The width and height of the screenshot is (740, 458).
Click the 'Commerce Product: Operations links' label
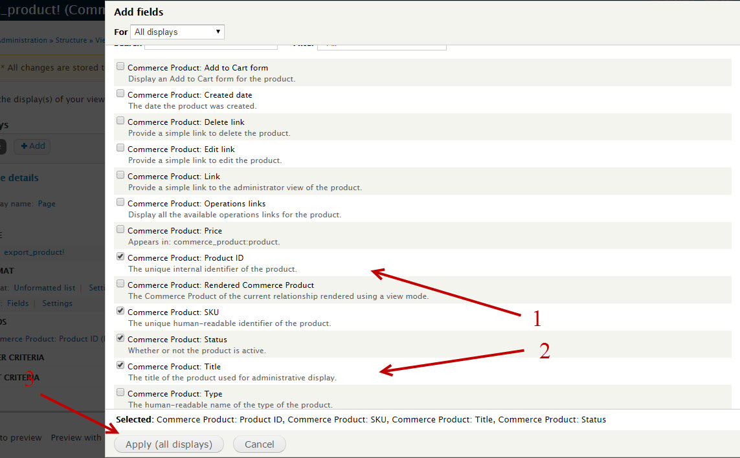pyautogui.click(x=196, y=204)
